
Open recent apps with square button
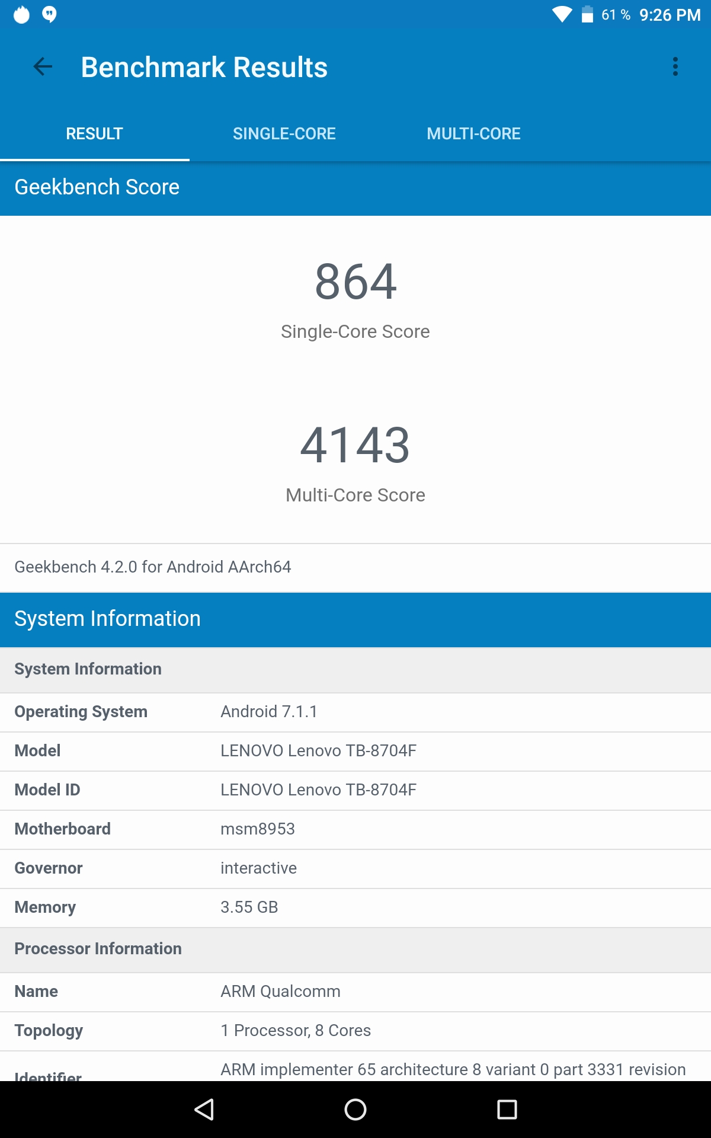pos(507,1109)
